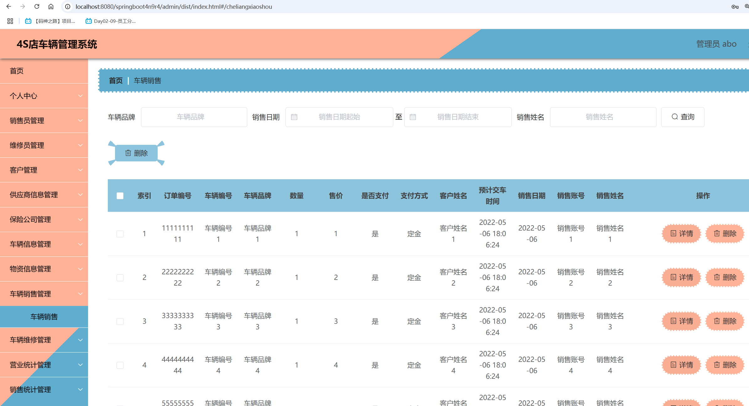Refresh the page with the reload icon
Viewport: 749px width, 406px height.
tap(36, 6)
